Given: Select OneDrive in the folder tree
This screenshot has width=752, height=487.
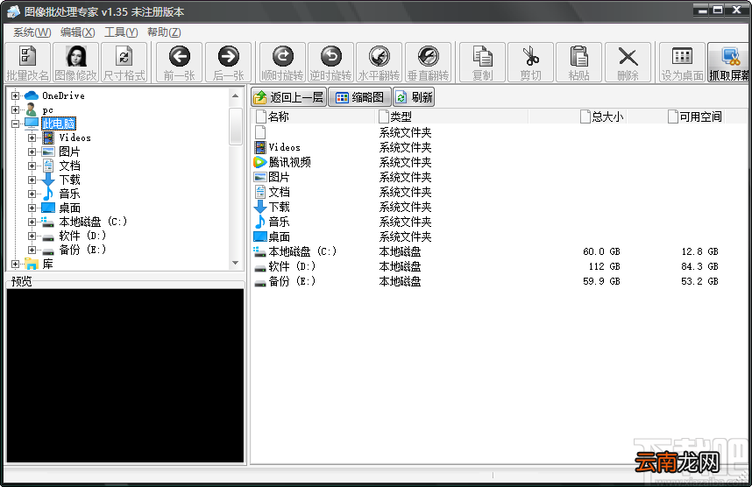Looking at the screenshot, I should [63, 95].
